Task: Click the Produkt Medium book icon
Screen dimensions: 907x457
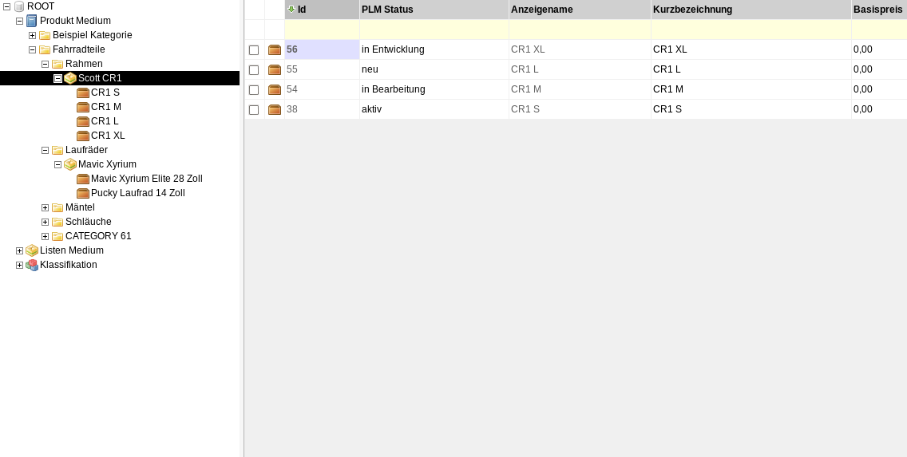Action: (x=32, y=21)
